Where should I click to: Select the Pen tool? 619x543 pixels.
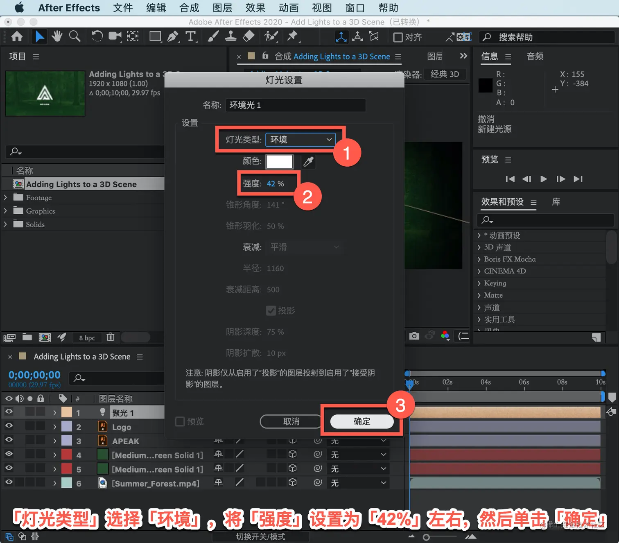pyautogui.click(x=173, y=37)
